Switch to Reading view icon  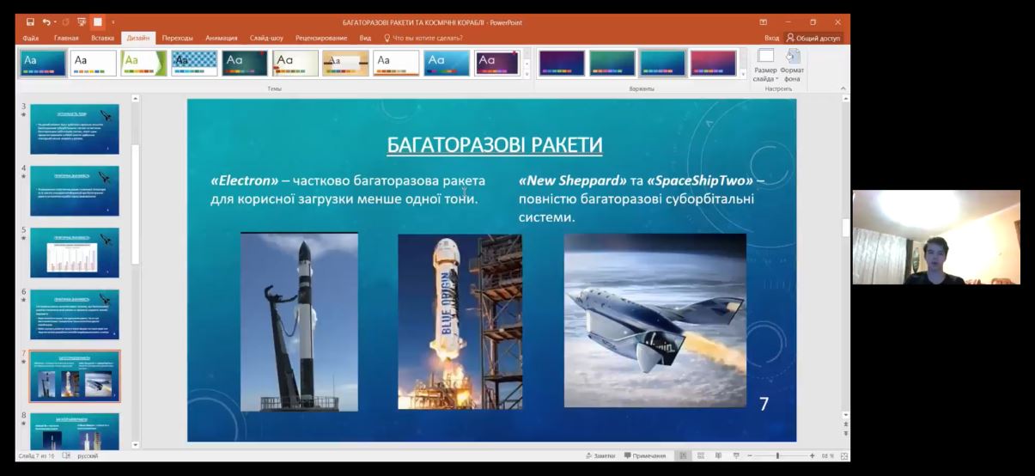pyautogui.click(x=718, y=455)
